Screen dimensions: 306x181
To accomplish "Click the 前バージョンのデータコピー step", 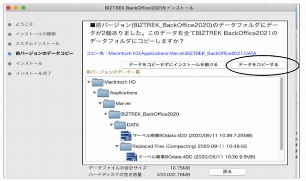I will point(44,53).
